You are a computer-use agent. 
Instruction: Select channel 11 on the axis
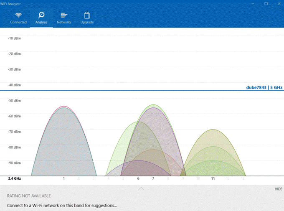[213, 178]
